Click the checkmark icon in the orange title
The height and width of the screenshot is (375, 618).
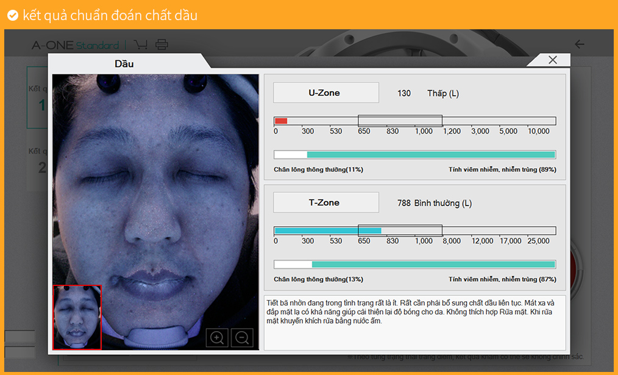pos(12,15)
